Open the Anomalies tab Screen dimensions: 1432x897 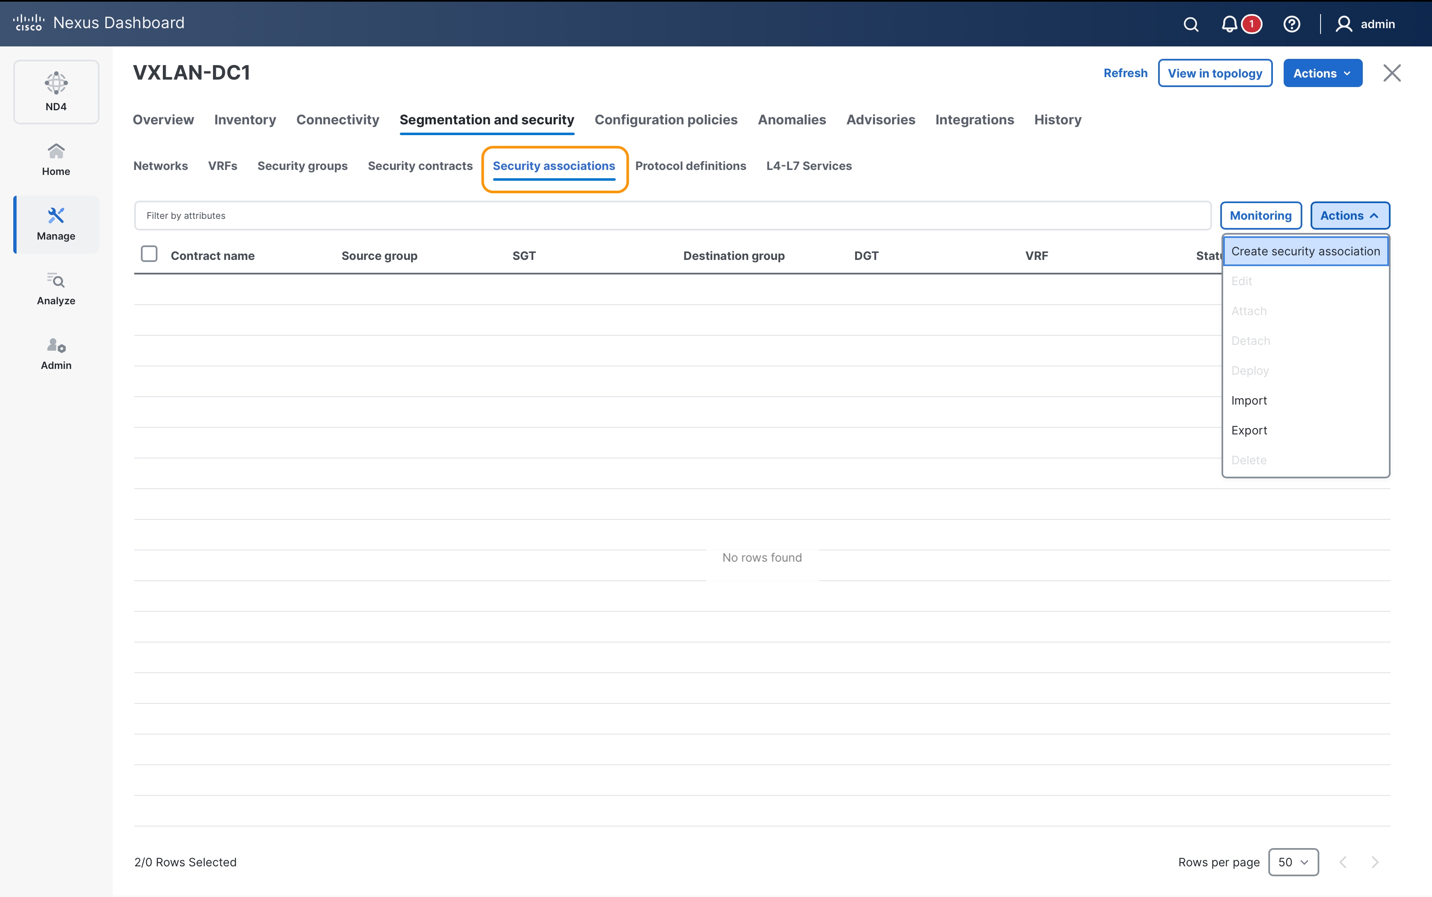coord(791,120)
